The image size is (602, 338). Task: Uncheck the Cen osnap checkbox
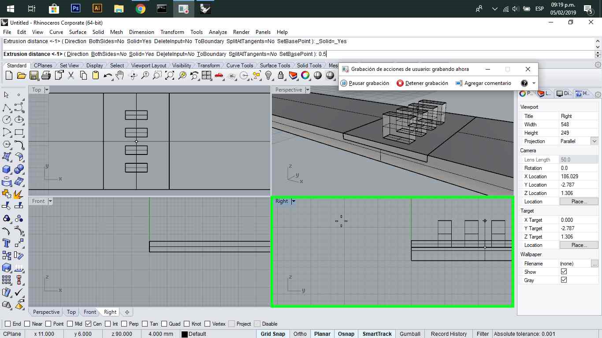coord(88,324)
